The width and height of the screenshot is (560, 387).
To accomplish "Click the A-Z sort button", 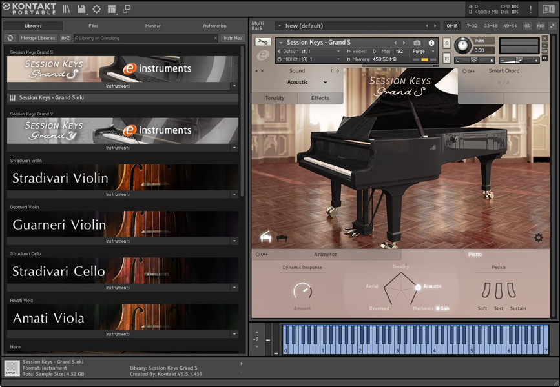I will [65, 38].
